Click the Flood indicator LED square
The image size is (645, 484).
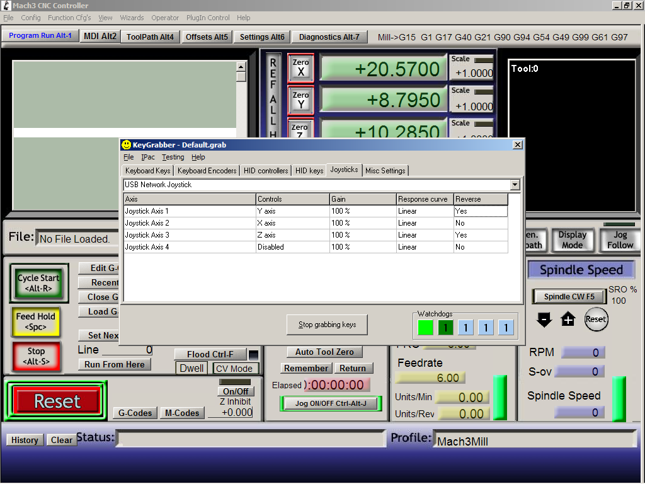254,354
